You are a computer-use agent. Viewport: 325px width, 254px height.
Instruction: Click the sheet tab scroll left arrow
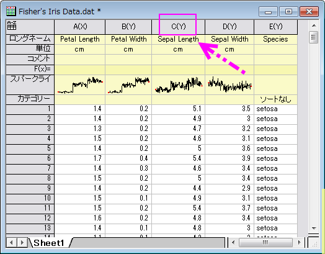tap(12, 243)
